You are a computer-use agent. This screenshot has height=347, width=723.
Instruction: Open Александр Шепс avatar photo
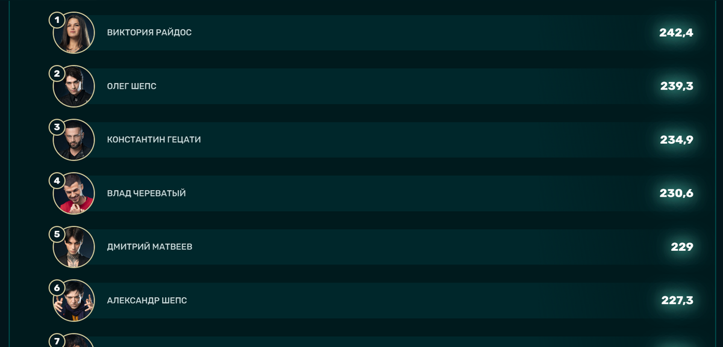74,300
